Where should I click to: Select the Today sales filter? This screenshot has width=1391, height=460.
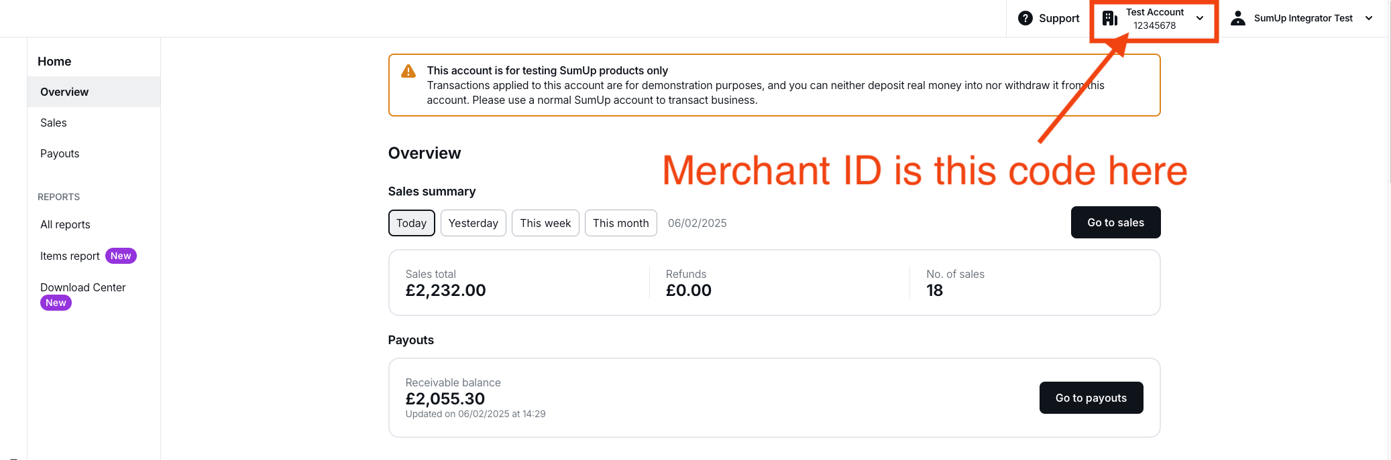point(411,223)
